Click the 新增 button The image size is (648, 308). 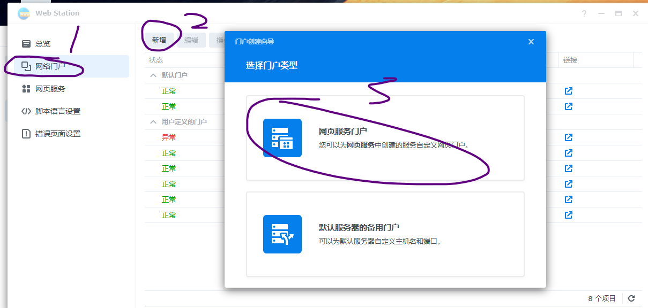[159, 40]
